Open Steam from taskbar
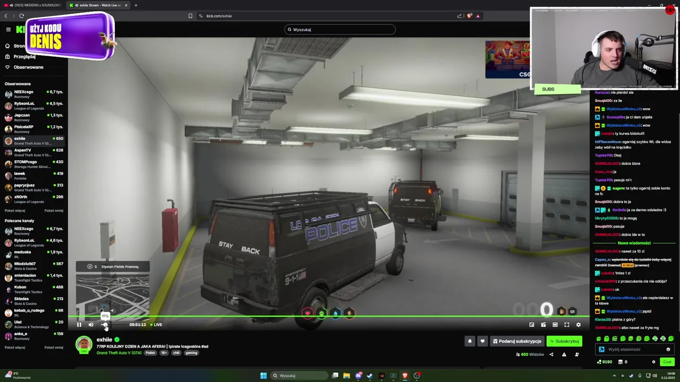Image resolution: width=680 pixels, height=382 pixels. pyautogui.click(x=370, y=376)
